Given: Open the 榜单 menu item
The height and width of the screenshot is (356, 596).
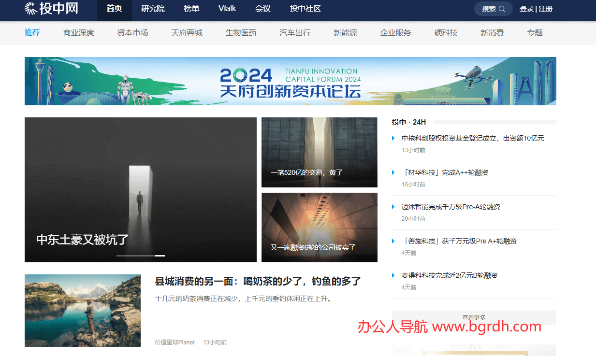Looking at the screenshot, I should (x=191, y=9).
